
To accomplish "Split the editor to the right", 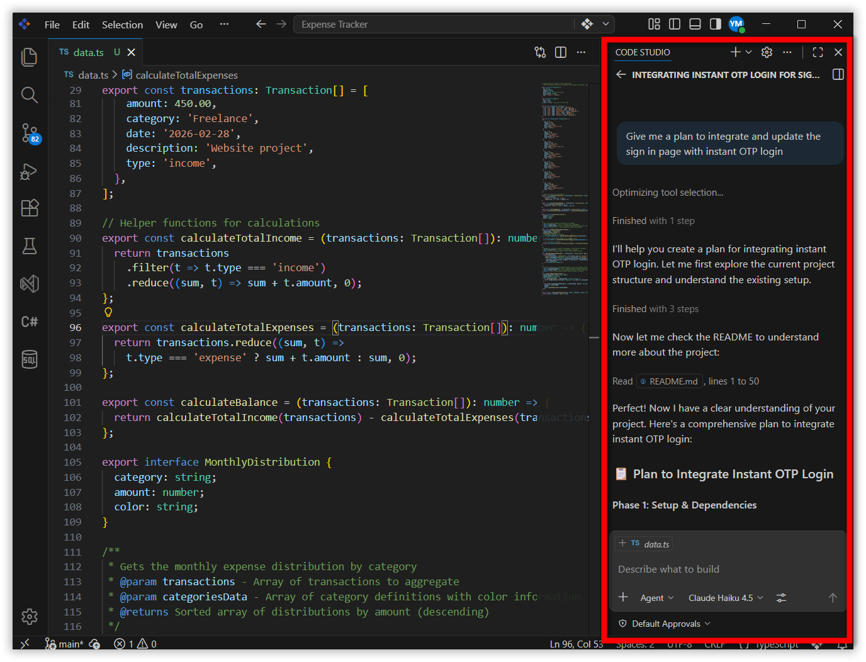I will 561,52.
